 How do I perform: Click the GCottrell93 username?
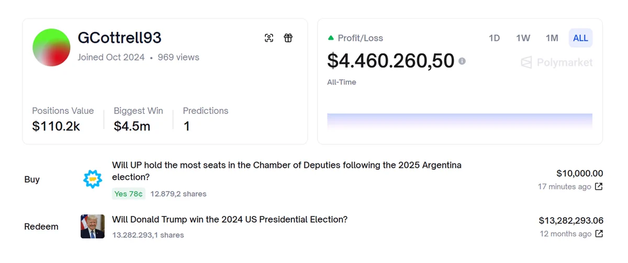pos(119,38)
